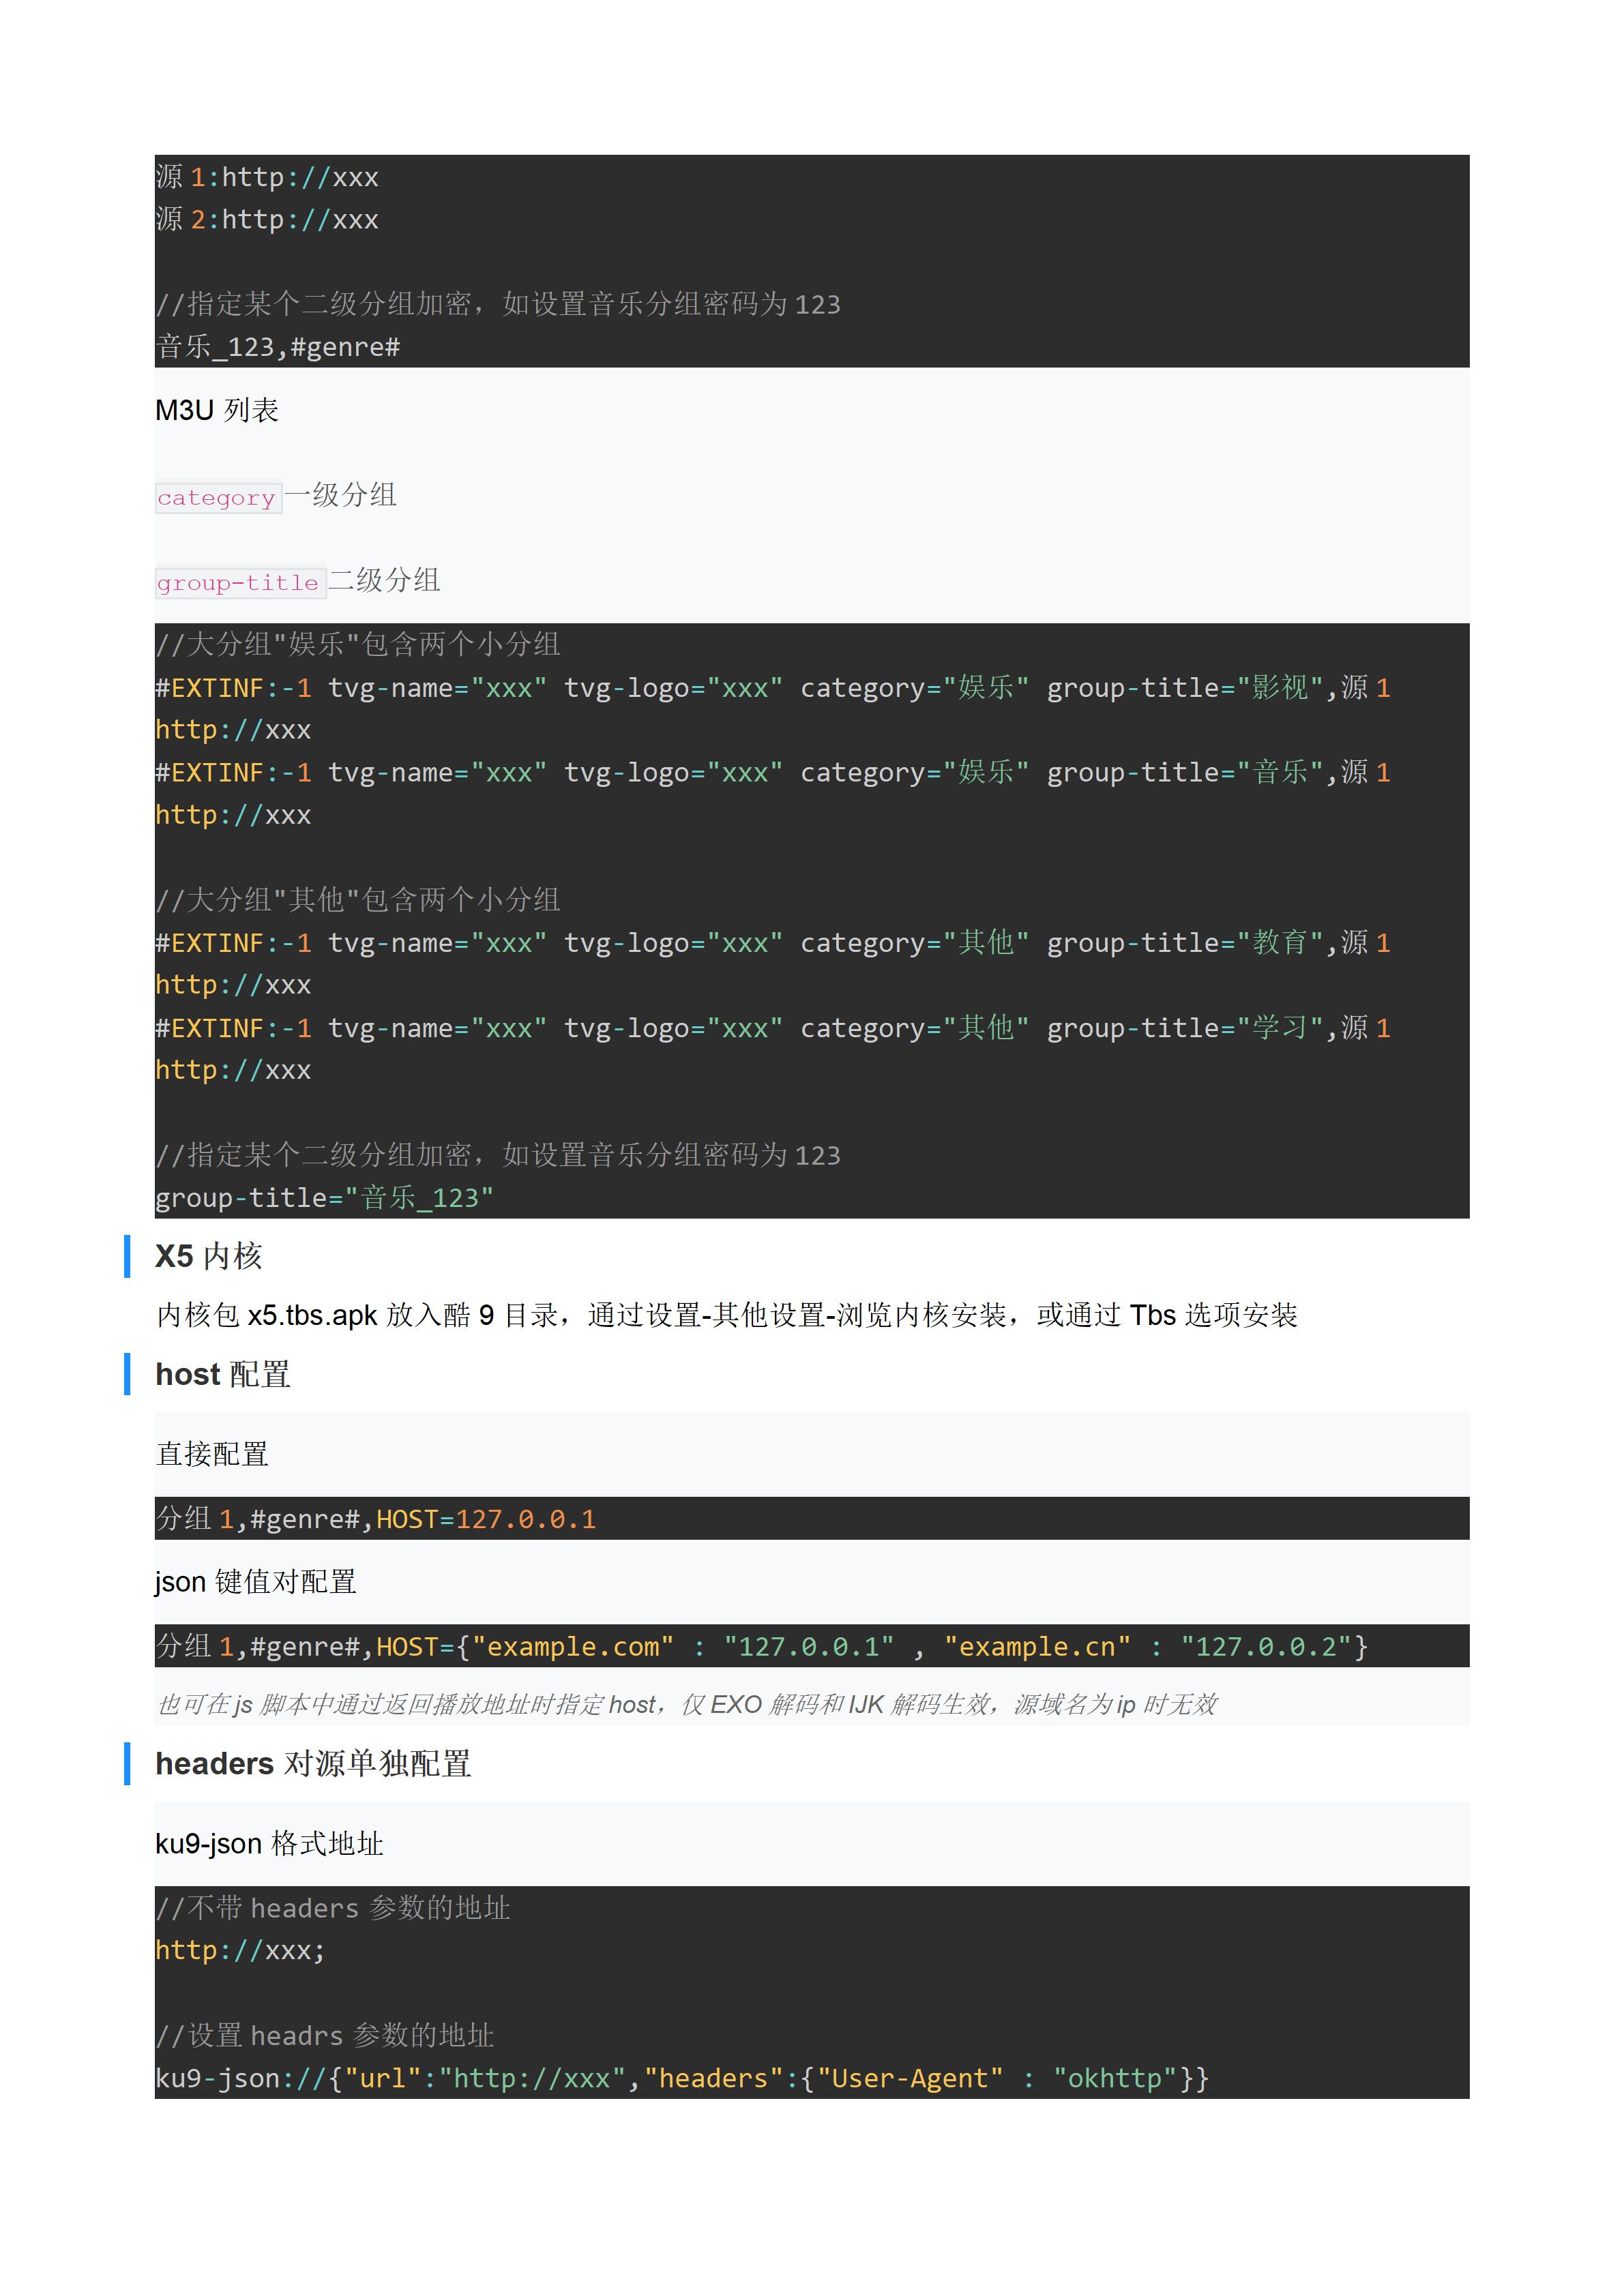Viewport: 1624px width, 2296px height.
Task: Click the '音乐_123,#genre#' code line
Action: [x=278, y=347]
